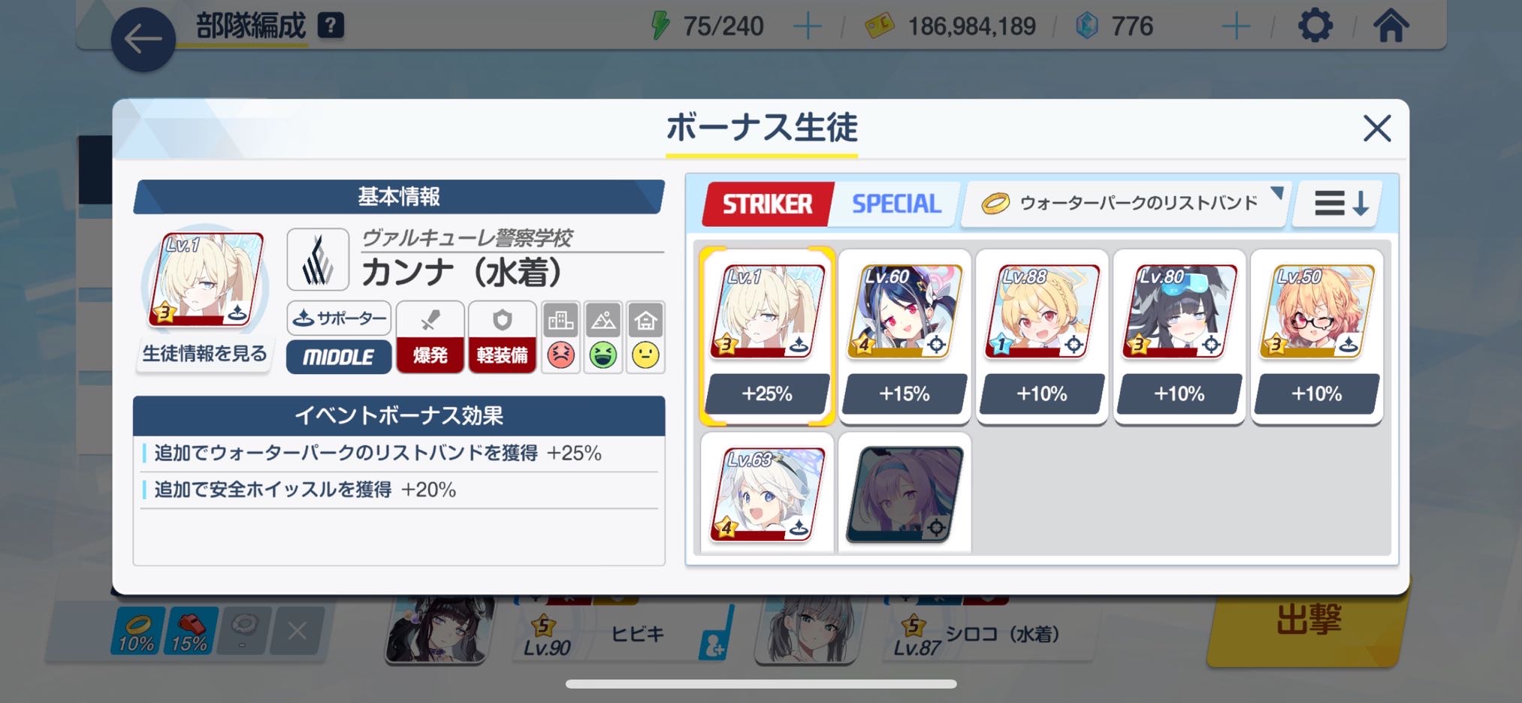Go back with the arrow icon

pos(143,39)
